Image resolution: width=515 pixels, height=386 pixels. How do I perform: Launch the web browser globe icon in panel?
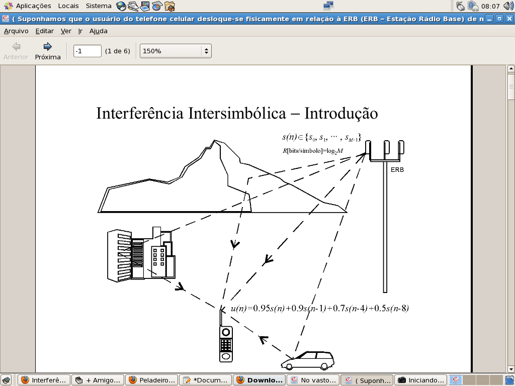(x=121, y=6)
